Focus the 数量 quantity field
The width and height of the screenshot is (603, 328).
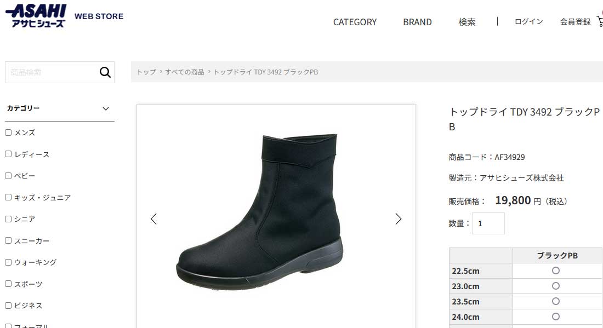pos(488,223)
